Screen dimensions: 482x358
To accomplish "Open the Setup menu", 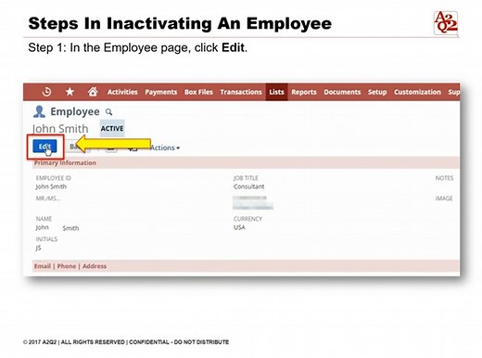I will [x=377, y=92].
